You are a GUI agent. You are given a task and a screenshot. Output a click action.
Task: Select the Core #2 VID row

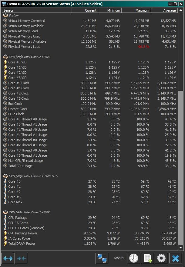[x=90, y=73]
